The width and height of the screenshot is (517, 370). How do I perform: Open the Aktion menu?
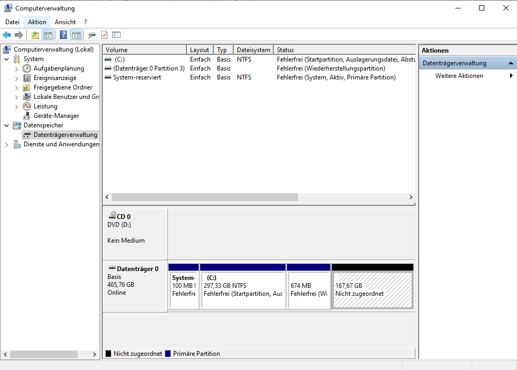(37, 22)
